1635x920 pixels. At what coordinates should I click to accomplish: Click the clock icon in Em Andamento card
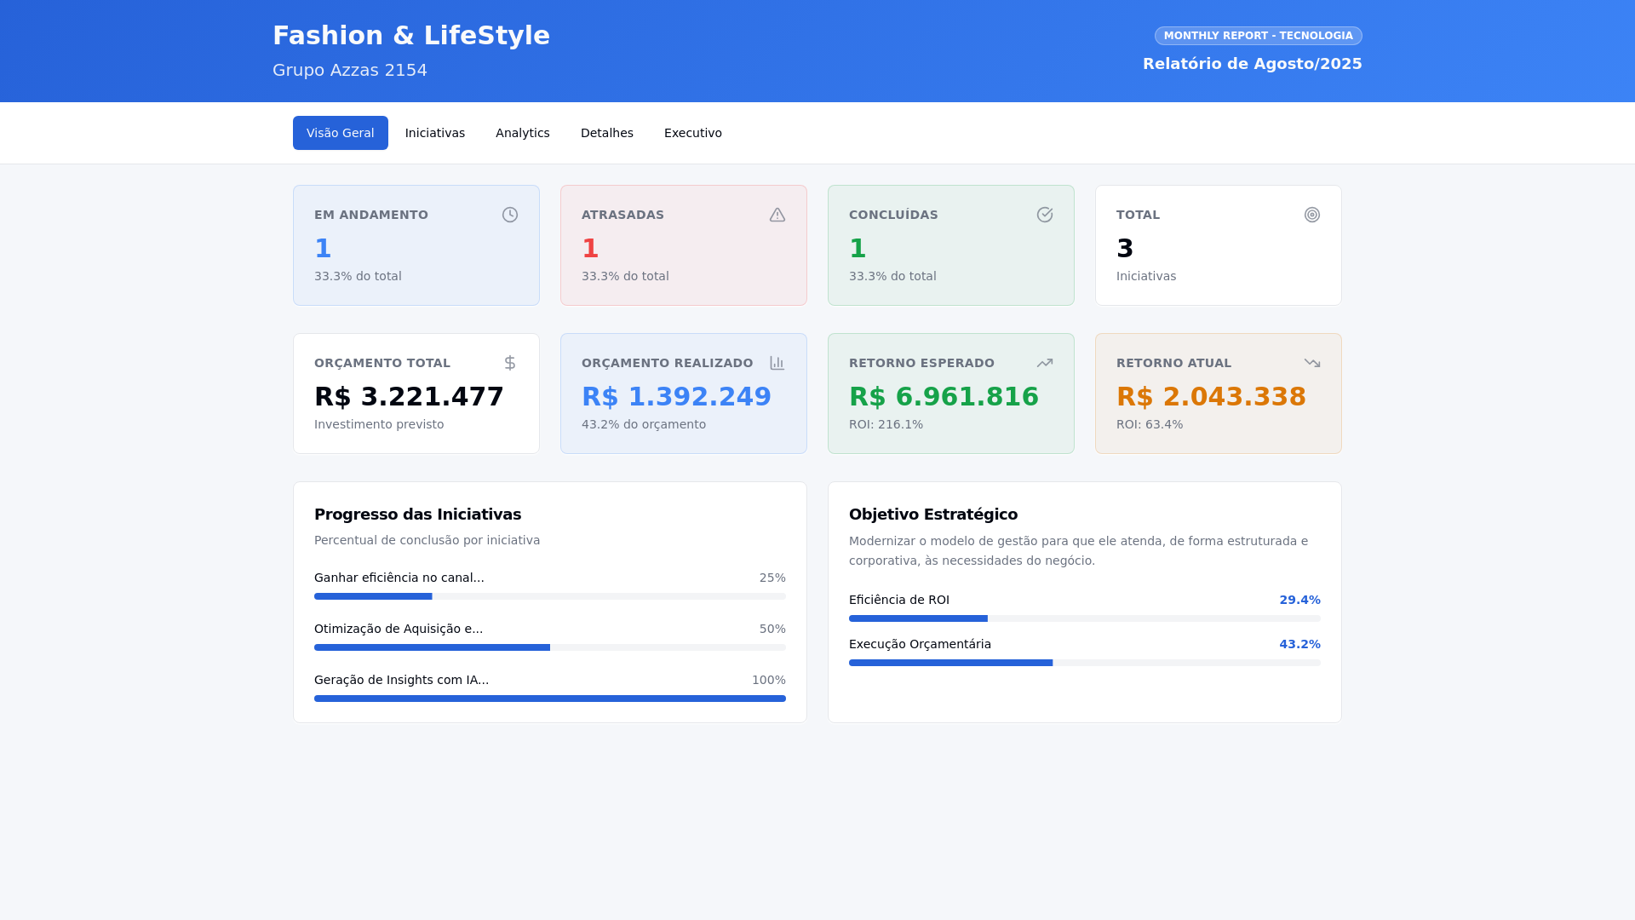[x=510, y=215]
